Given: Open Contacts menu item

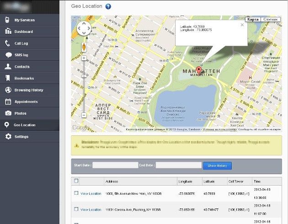Looking at the screenshot, I should point(30,66).
